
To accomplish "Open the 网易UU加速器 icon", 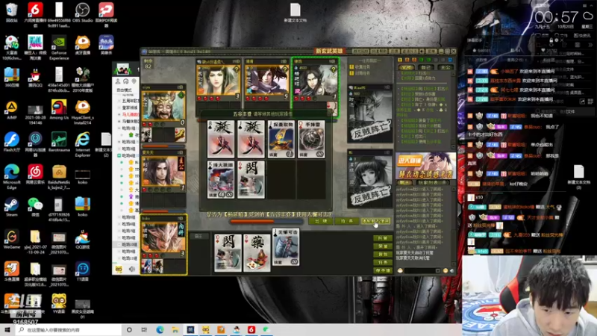I will click(35, 142).
